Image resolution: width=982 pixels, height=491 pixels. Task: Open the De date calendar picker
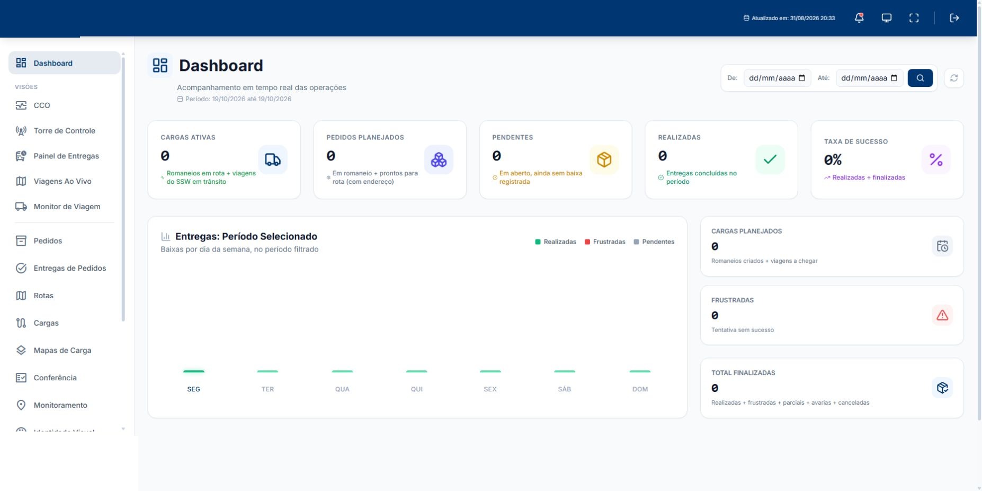(x=802, y=78)
